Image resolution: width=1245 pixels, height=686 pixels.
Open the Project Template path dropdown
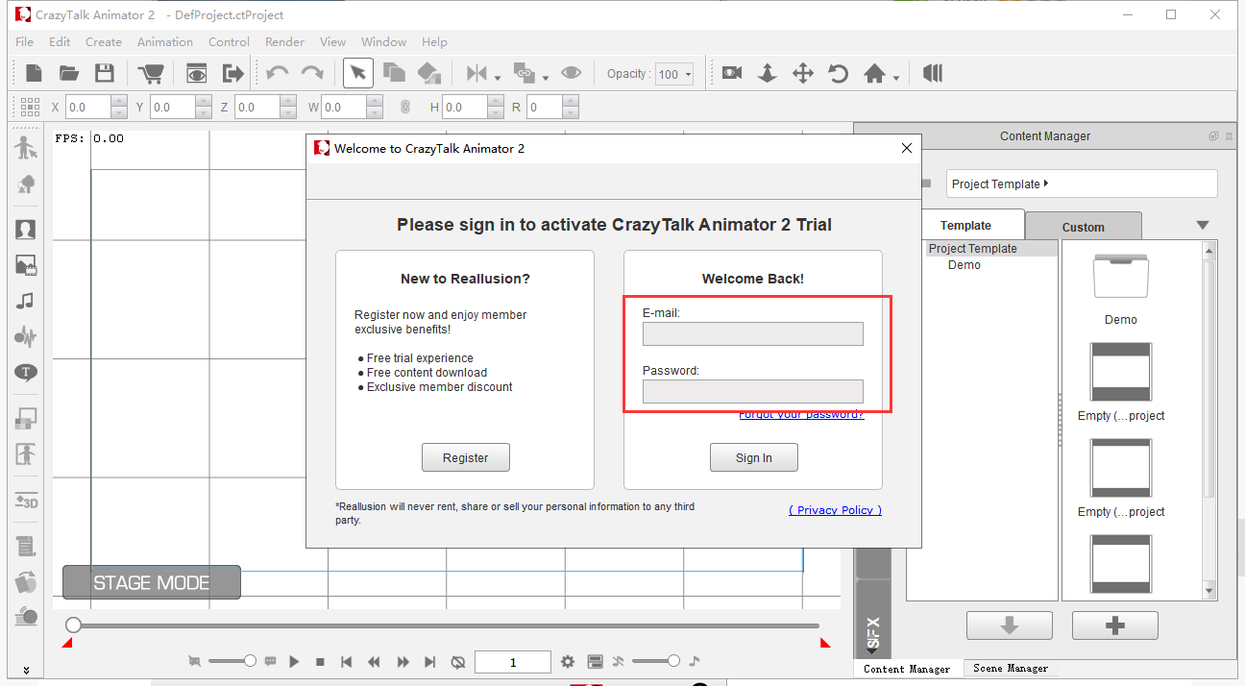(1082, 184)
